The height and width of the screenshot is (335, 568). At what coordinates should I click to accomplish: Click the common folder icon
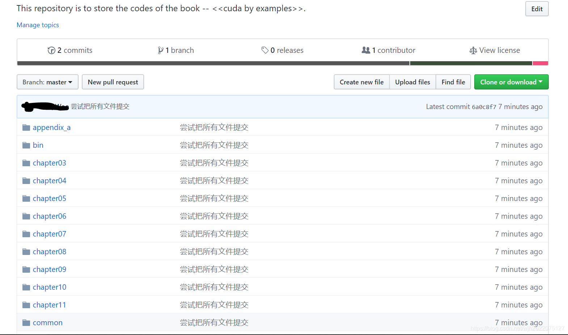click(x=26, y=323)
